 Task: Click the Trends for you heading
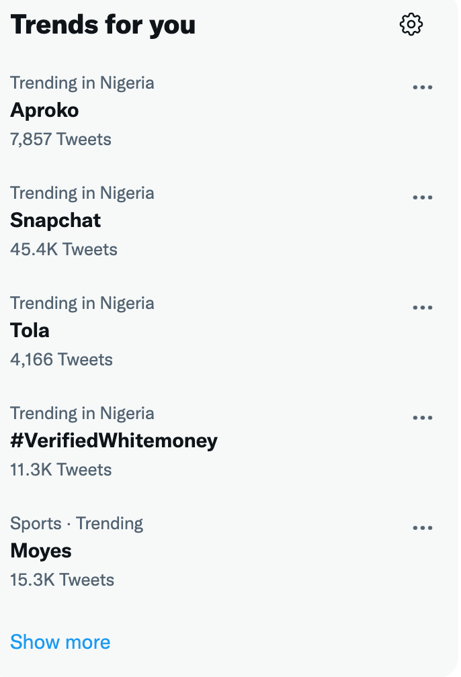pyautogui.click(x=103, y=25)
